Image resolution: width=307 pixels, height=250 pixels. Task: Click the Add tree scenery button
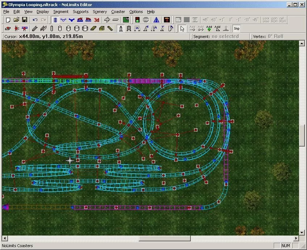(209, 29)
